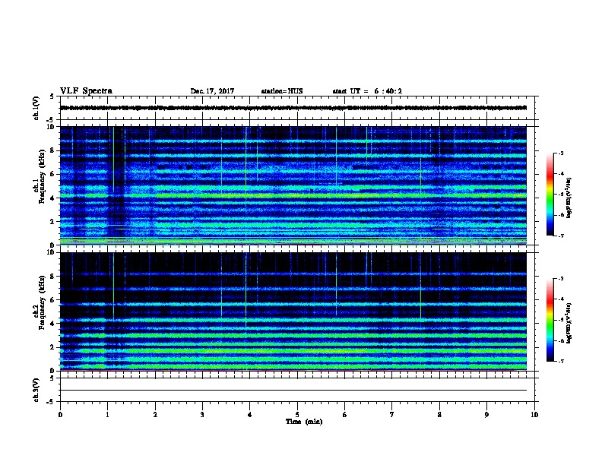Click time axis tick label "9"

486,415
